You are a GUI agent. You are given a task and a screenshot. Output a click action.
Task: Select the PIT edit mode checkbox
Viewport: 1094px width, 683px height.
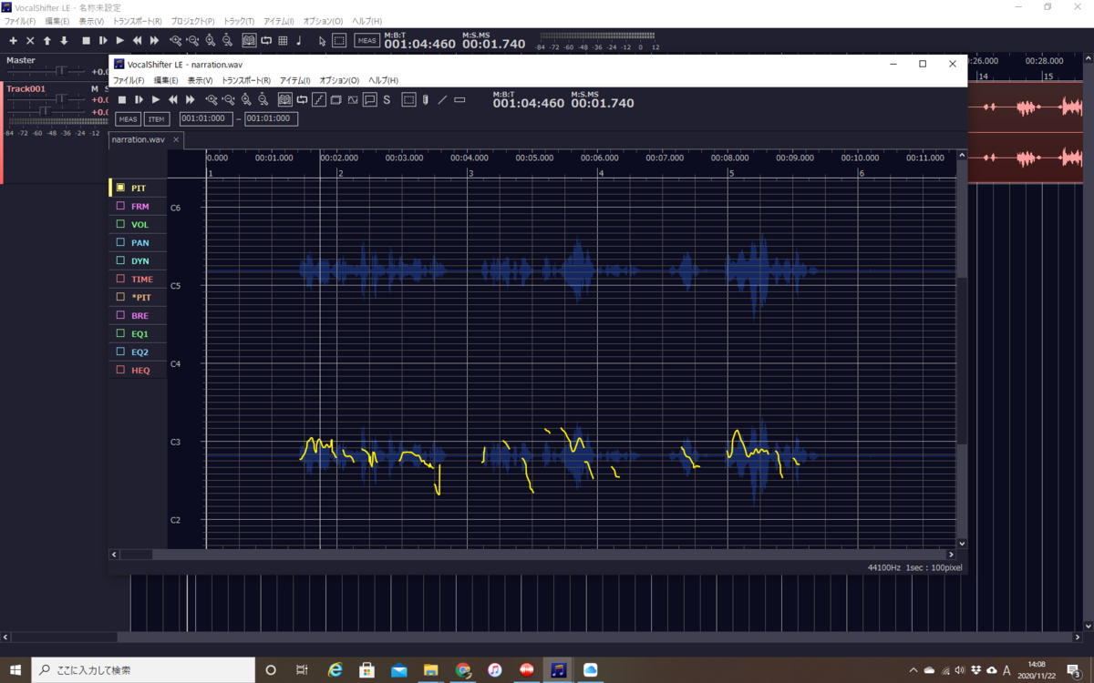coord(120,188)
